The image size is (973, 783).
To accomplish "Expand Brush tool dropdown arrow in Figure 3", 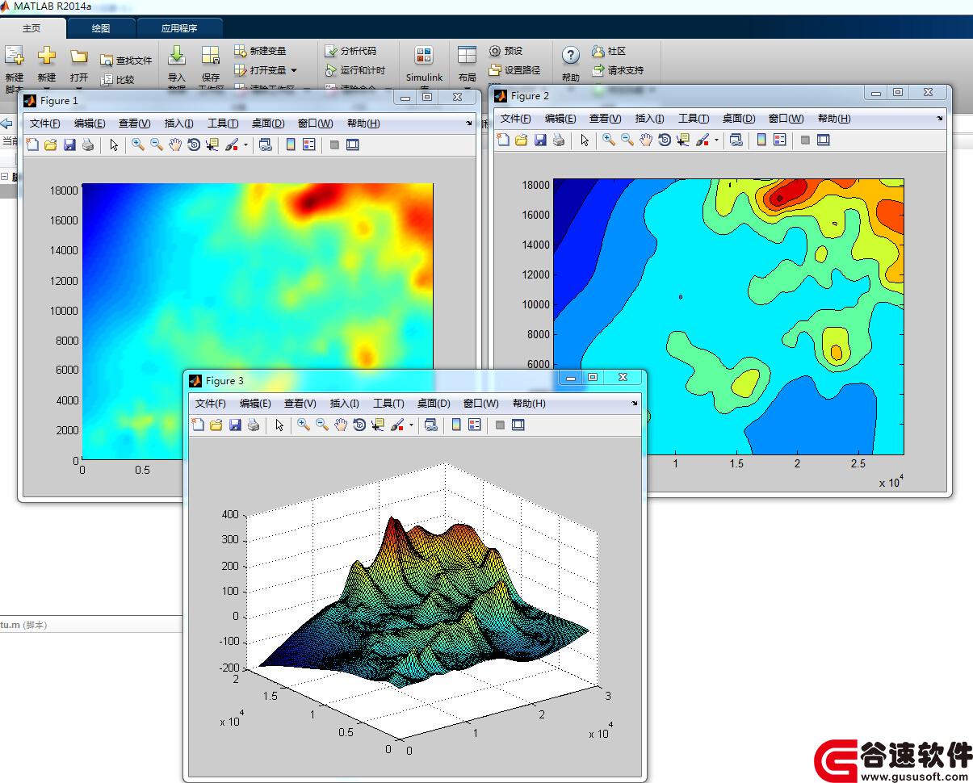I will (x=411, y=425).
